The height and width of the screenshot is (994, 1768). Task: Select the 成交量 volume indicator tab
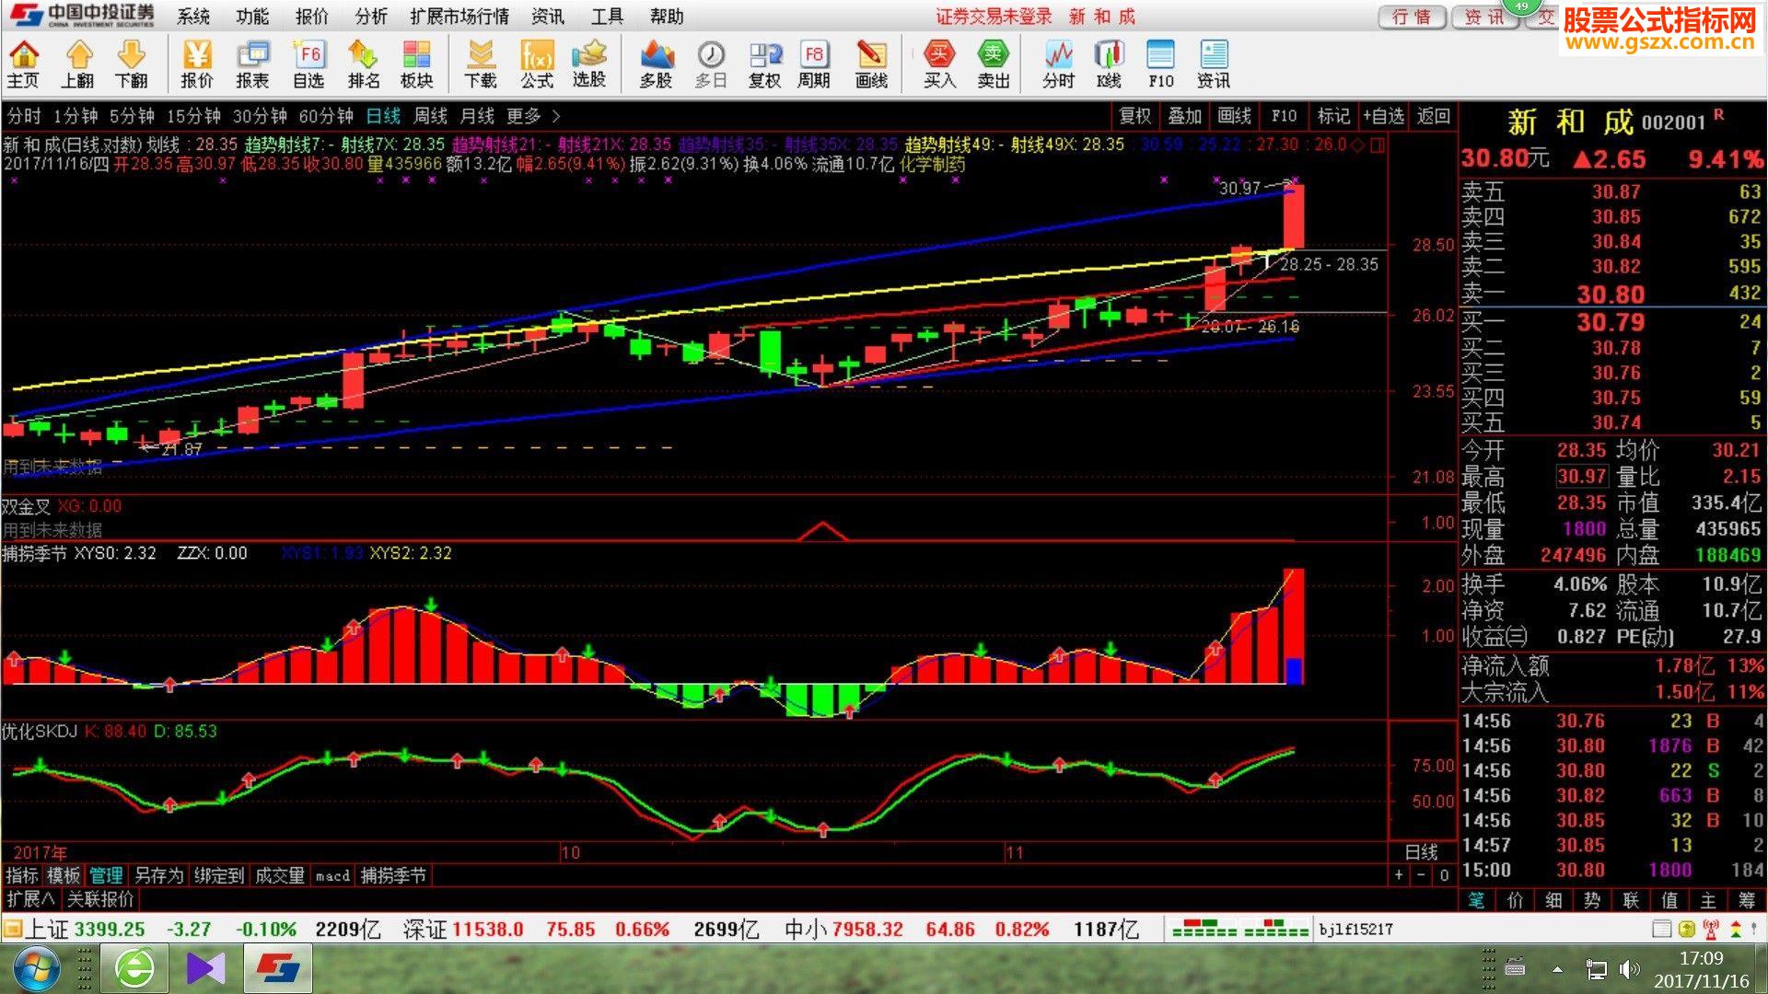(279, 875)
